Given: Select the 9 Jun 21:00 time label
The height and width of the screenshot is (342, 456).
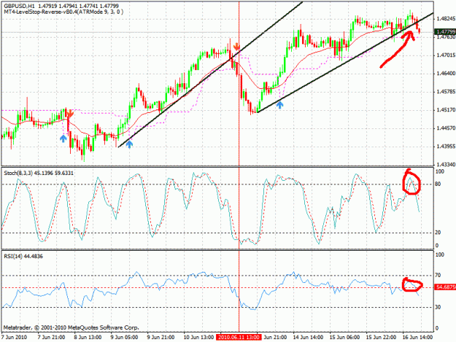Looking at the screenshot, I should click(x=161, y=338).
